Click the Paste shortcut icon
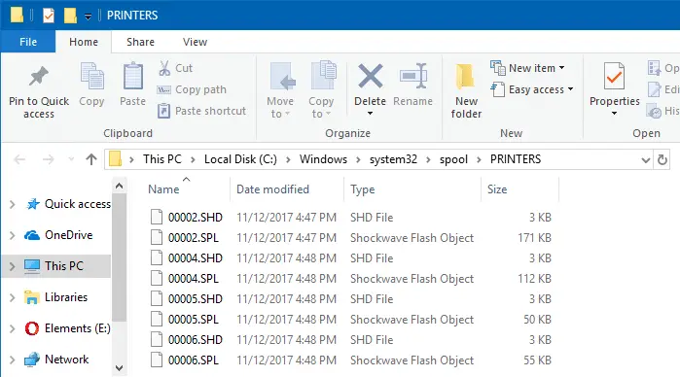 [x=163, y=111]
